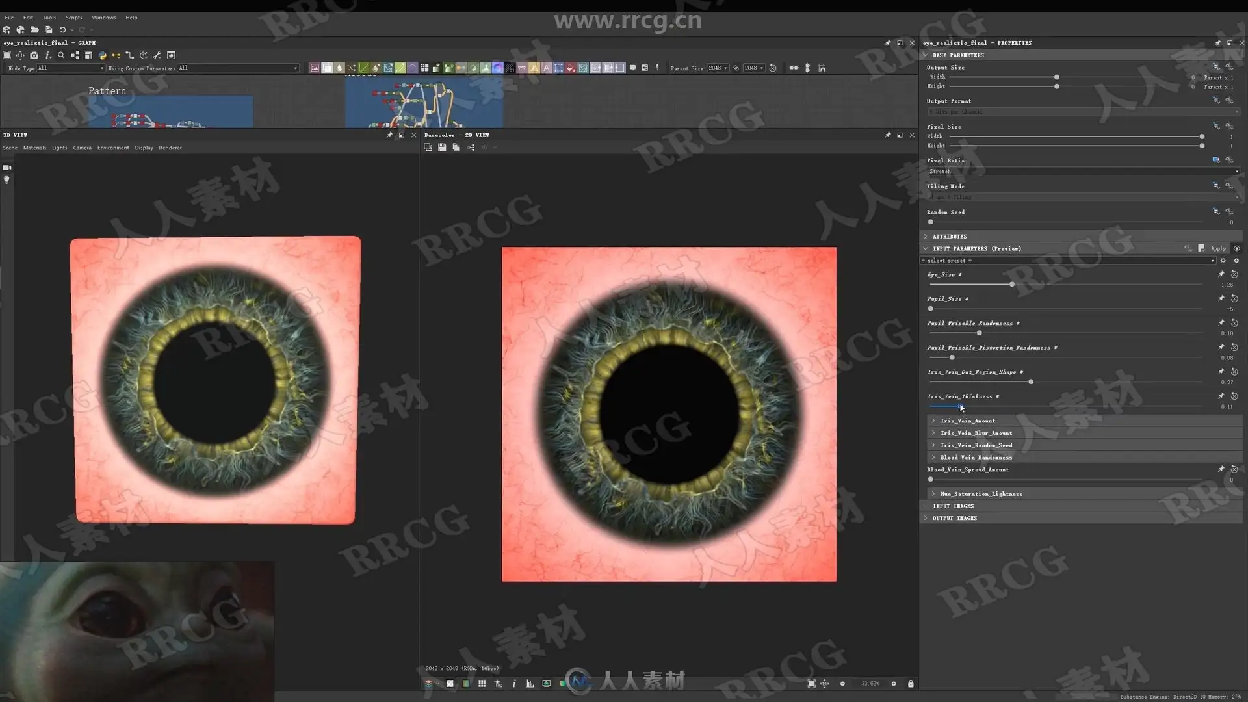Click the magnifier search icon in graph toolbar
Viewport: 1248px width, 702px height.
(x=61, y=55)
